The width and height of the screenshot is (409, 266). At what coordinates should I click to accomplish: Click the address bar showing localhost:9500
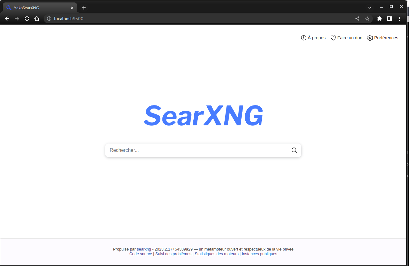click(x=68, y=19)
